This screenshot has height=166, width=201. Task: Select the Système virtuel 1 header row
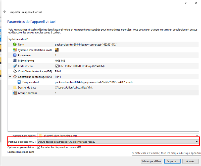coord(19,39)
